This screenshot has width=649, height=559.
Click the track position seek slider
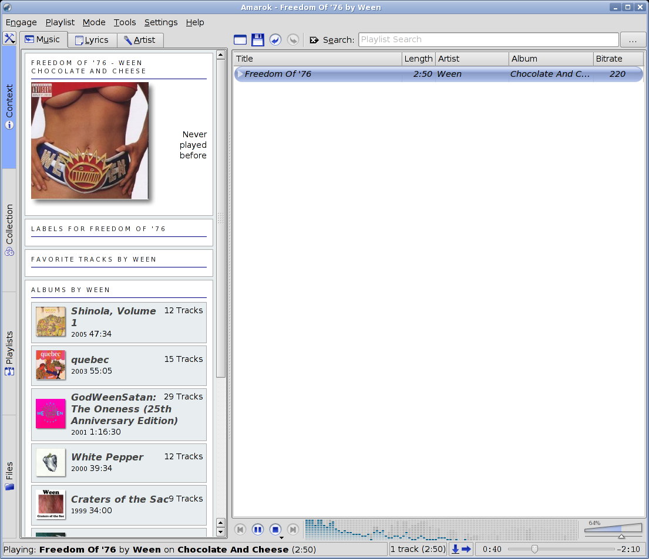tap(561, 549)
